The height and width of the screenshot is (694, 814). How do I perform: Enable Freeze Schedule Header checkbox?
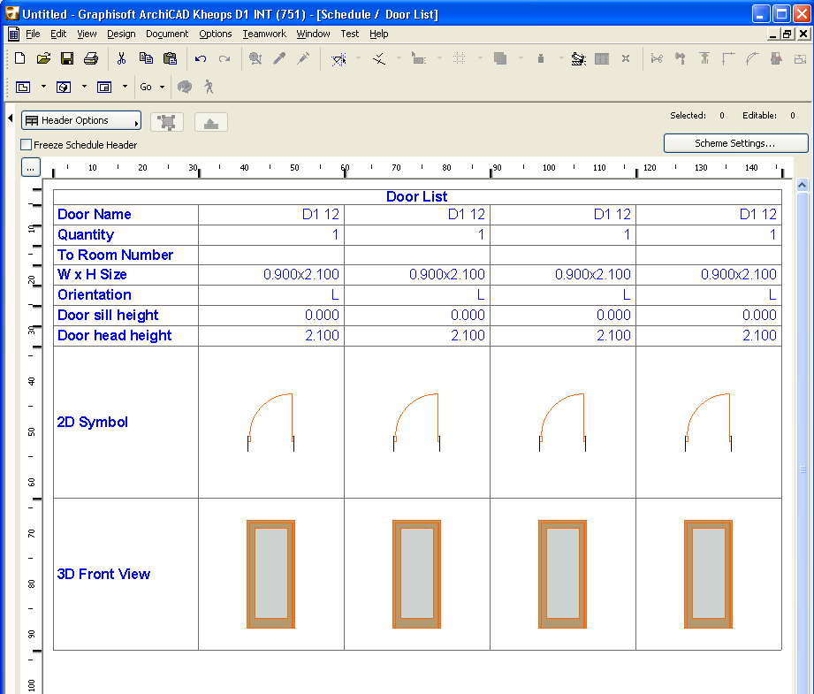point(27,145)
